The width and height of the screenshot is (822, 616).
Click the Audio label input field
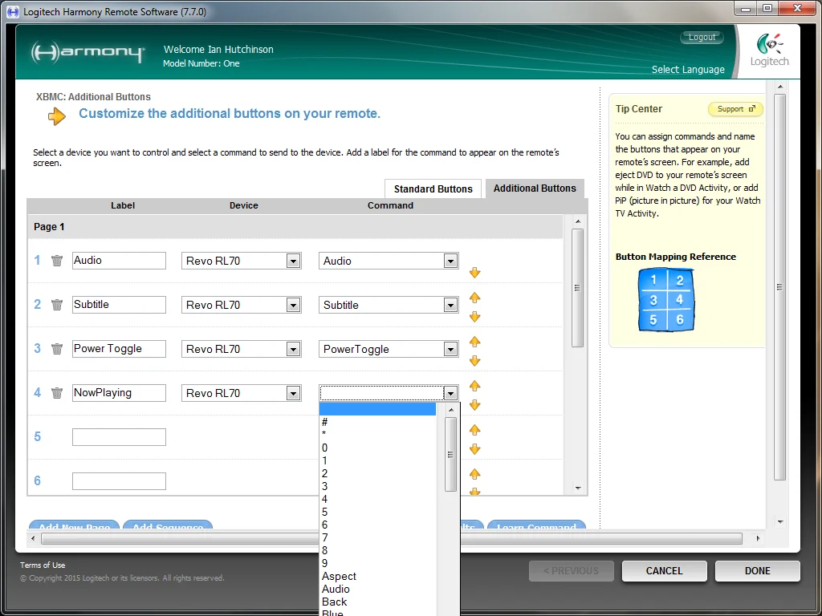pos(119,261)
